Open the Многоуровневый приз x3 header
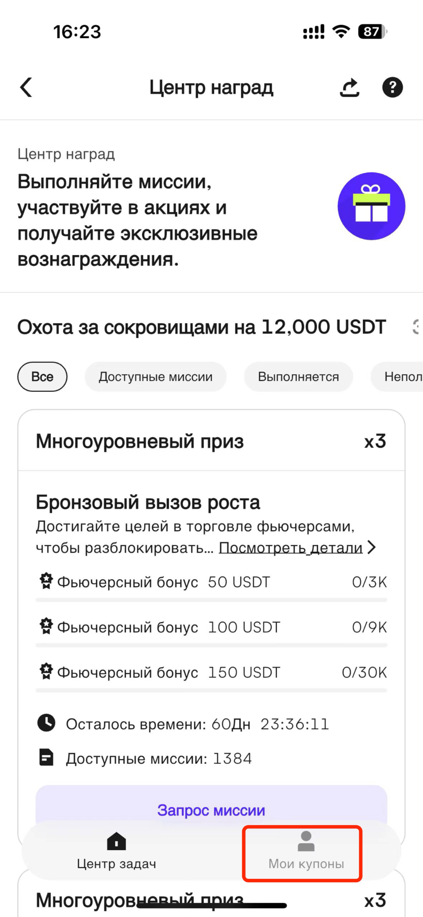 (x=211, y=441)
